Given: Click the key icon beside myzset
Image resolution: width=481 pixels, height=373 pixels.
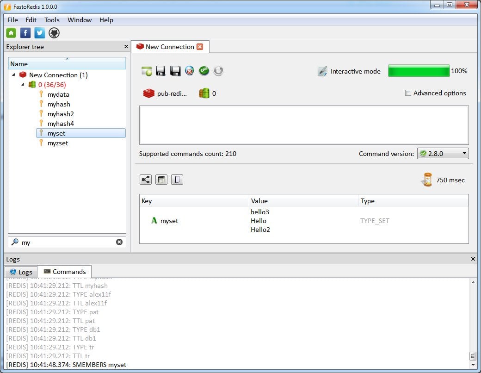Looking at the screenshot, I should [x=41, y=143].
